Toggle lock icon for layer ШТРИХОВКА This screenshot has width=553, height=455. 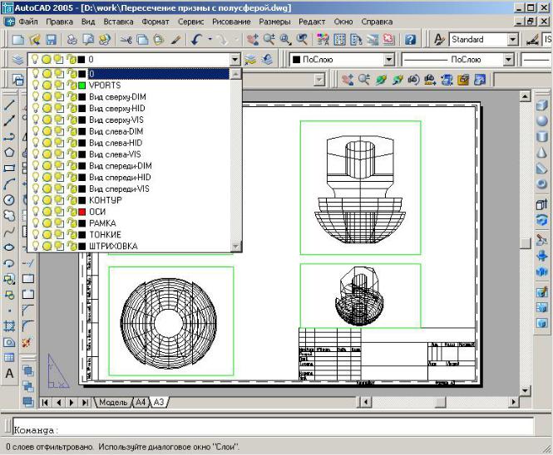pyautogui.click(x=72, y=246)
